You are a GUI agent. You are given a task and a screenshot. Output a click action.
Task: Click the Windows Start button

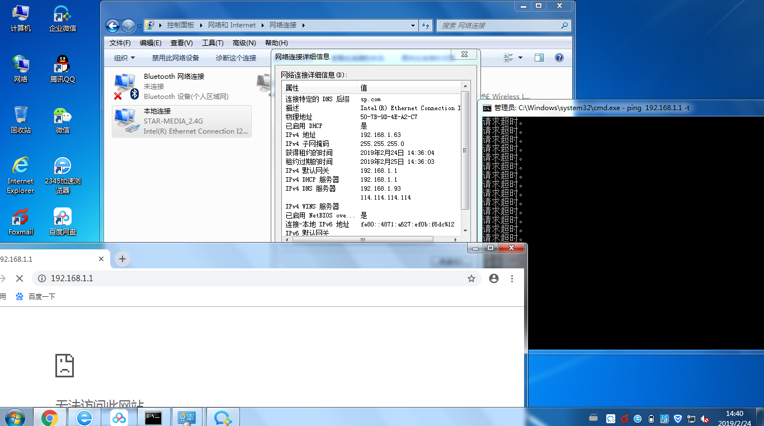[x=15, y=417]
